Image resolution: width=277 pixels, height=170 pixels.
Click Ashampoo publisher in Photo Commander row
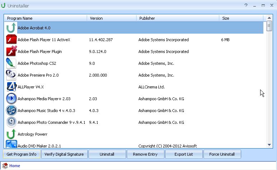click(x=161, y=122)
